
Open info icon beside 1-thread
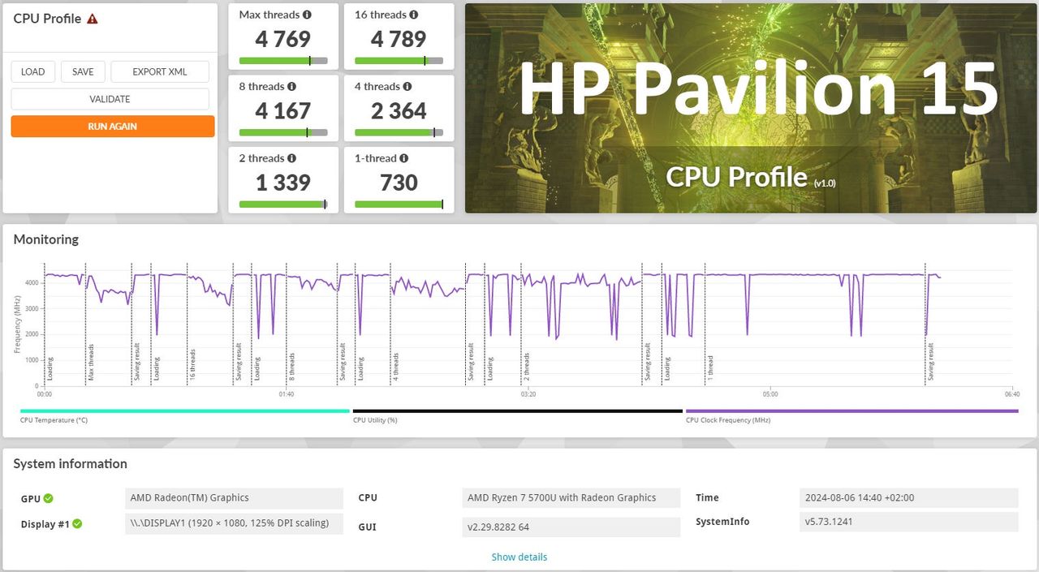pyautogui.click(x=404, y=158)
